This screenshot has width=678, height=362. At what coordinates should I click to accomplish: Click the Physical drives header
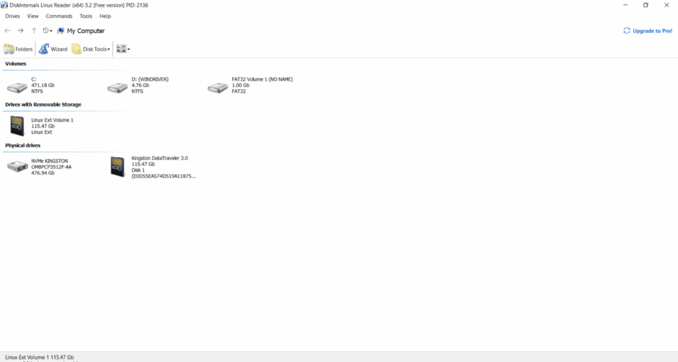tap(23, 145)
